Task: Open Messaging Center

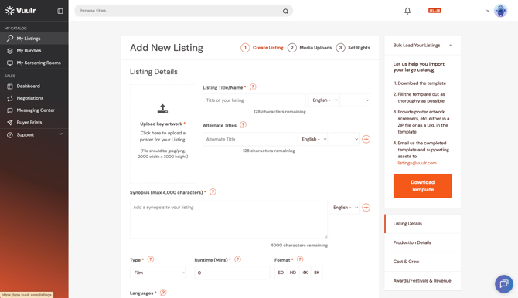Action: 34,110
